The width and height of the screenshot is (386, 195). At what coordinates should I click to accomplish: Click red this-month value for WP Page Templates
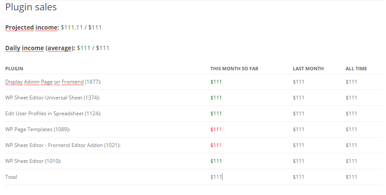pos(216,129)
